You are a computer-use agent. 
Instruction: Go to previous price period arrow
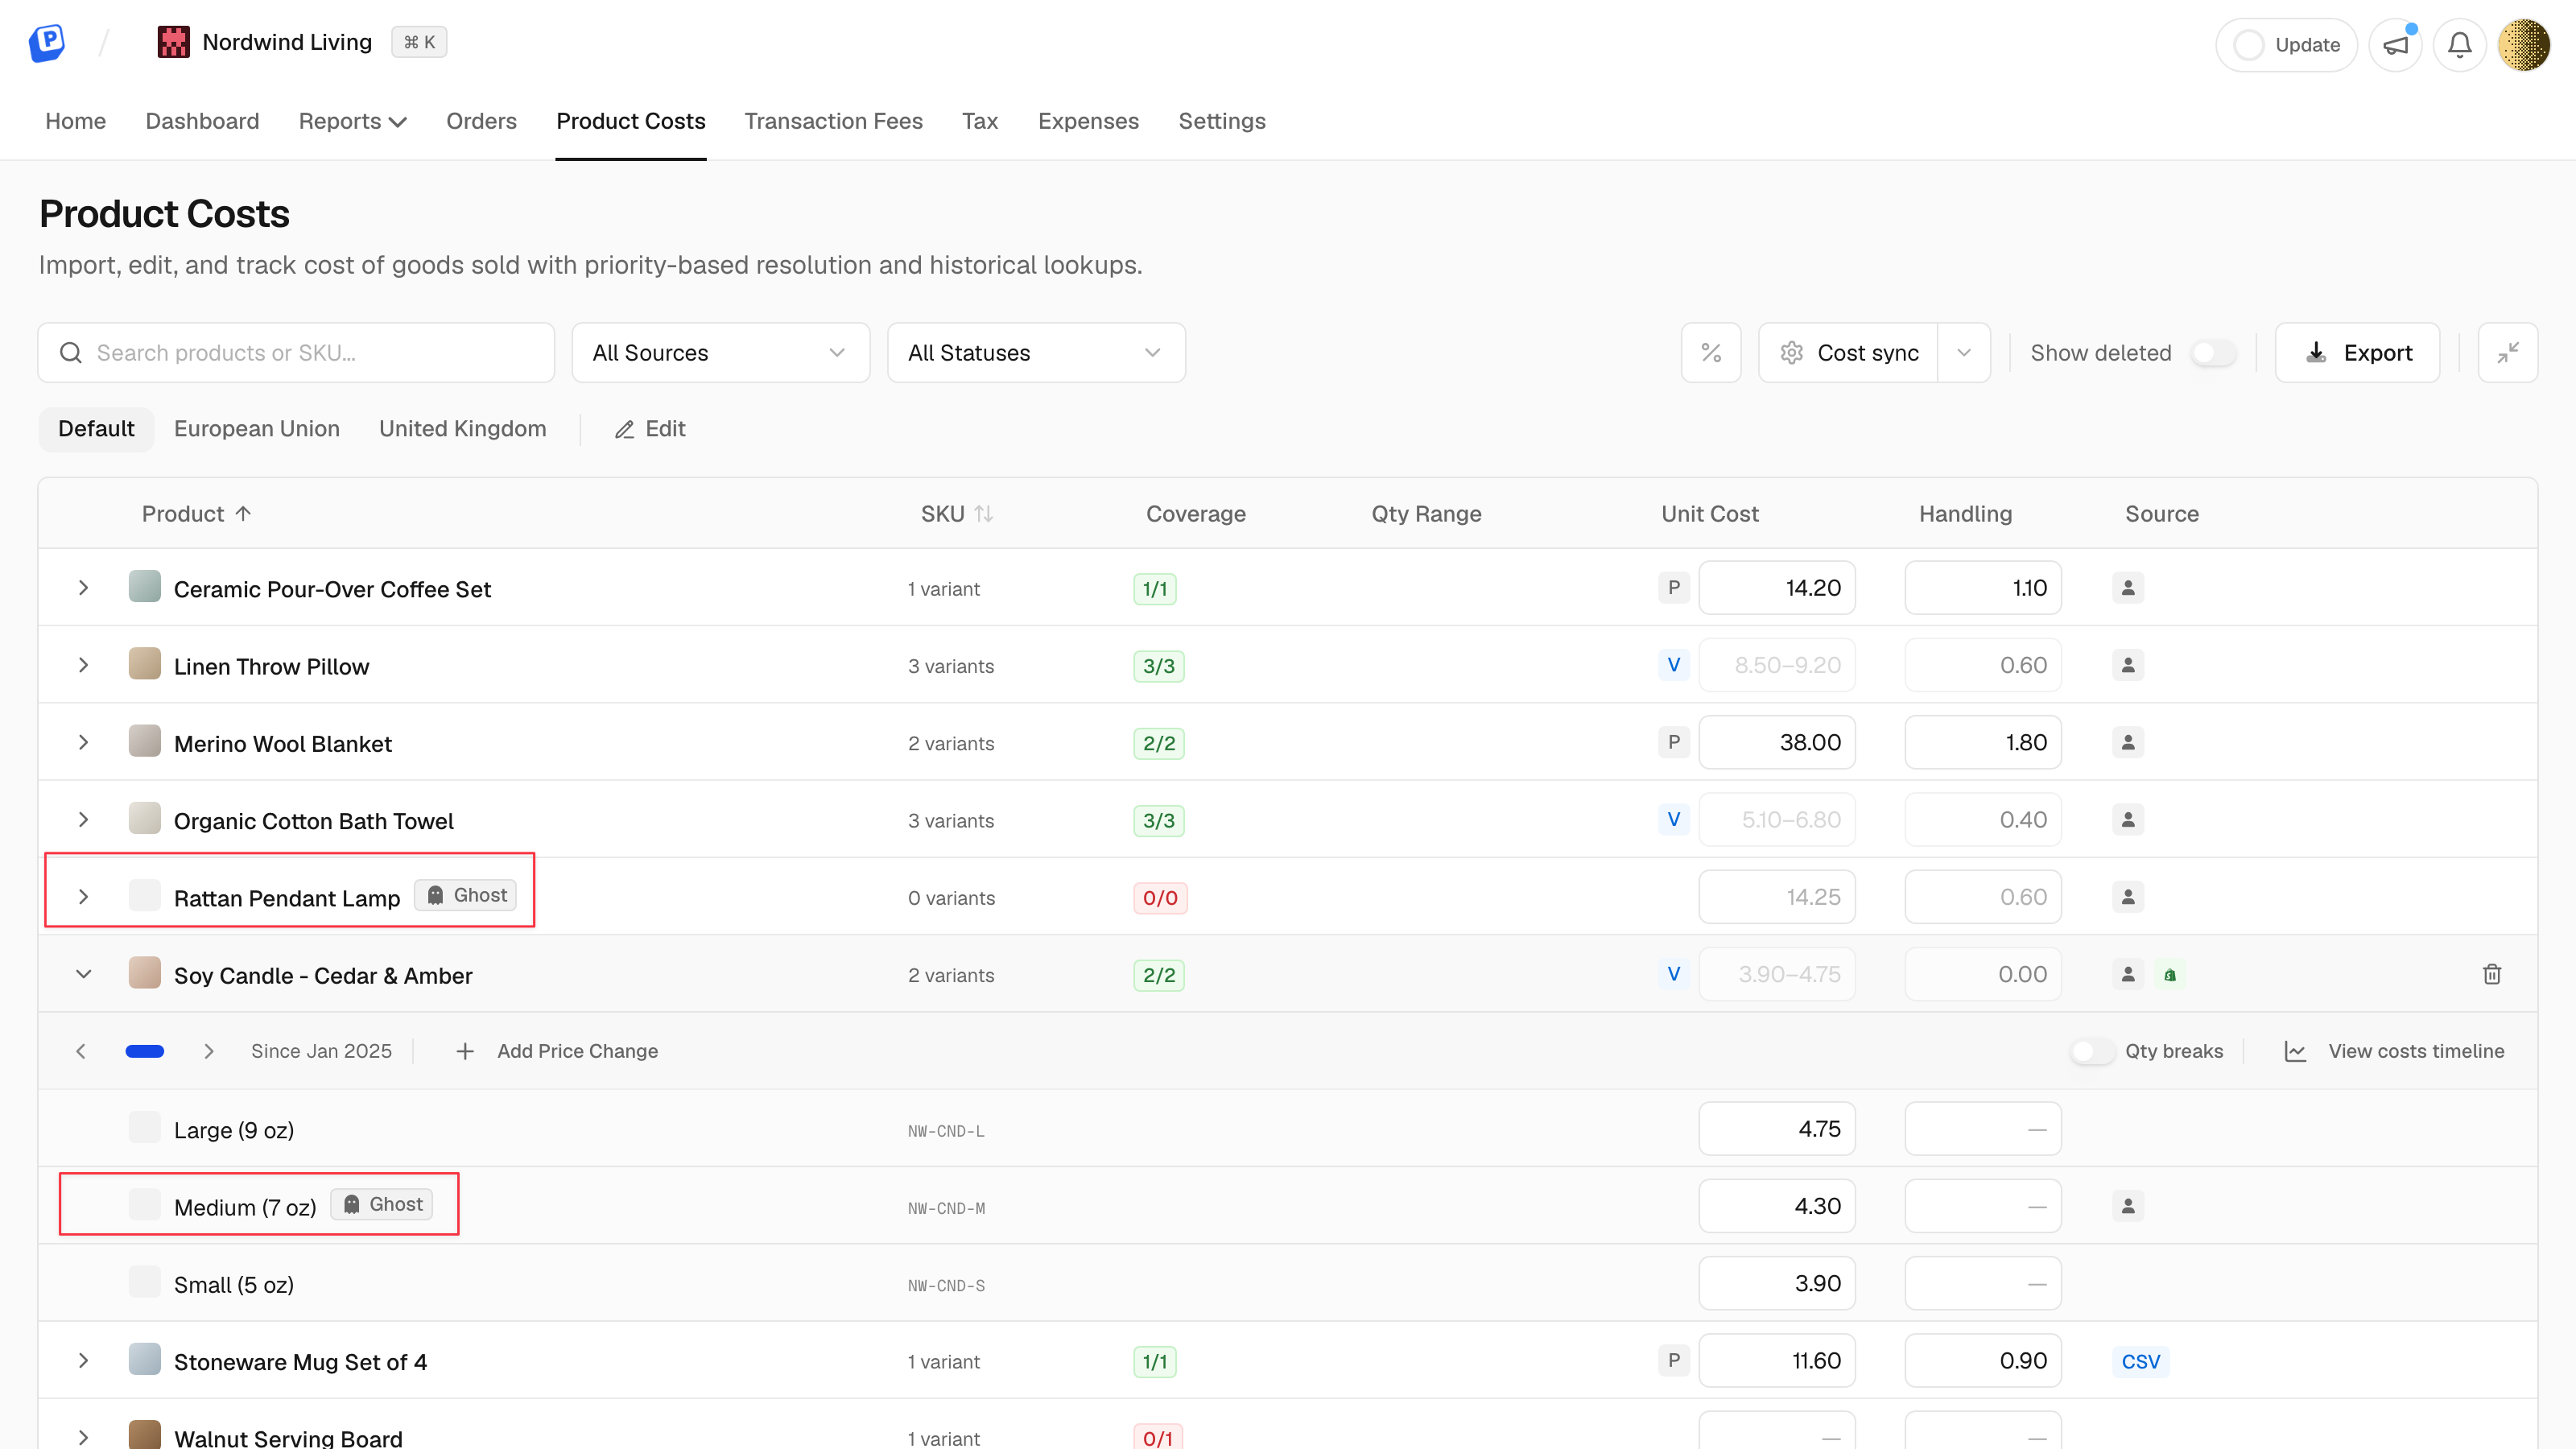click(x=81, y=1051)
